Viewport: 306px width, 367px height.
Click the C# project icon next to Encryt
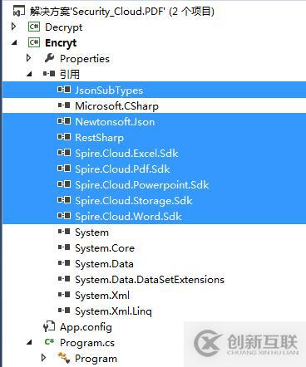[34, 42]
